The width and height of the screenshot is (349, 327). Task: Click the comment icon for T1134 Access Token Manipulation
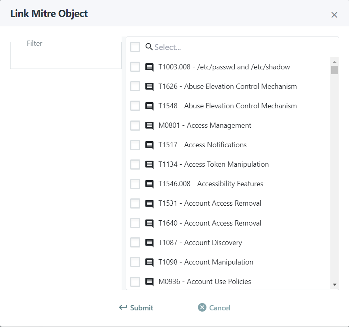[x=149, y=165]
